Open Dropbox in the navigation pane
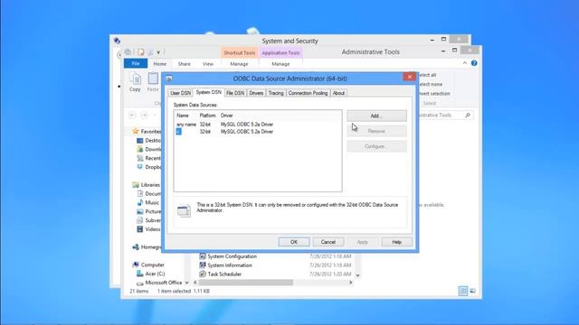The width and height of the screenshot is (579, 325). (148, 167)
